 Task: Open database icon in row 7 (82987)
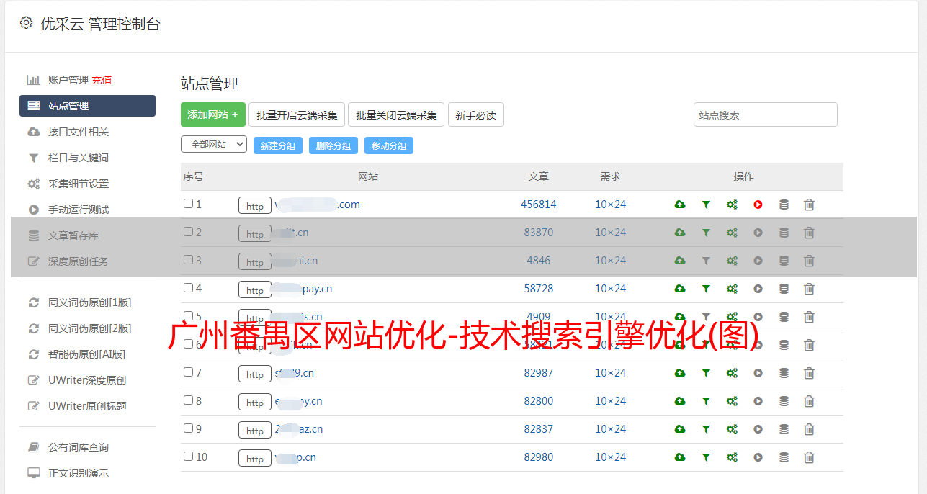[x=784, y=373]
